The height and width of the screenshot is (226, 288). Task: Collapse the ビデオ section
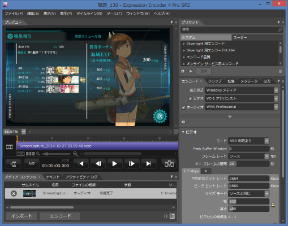(x=183, y=132)
